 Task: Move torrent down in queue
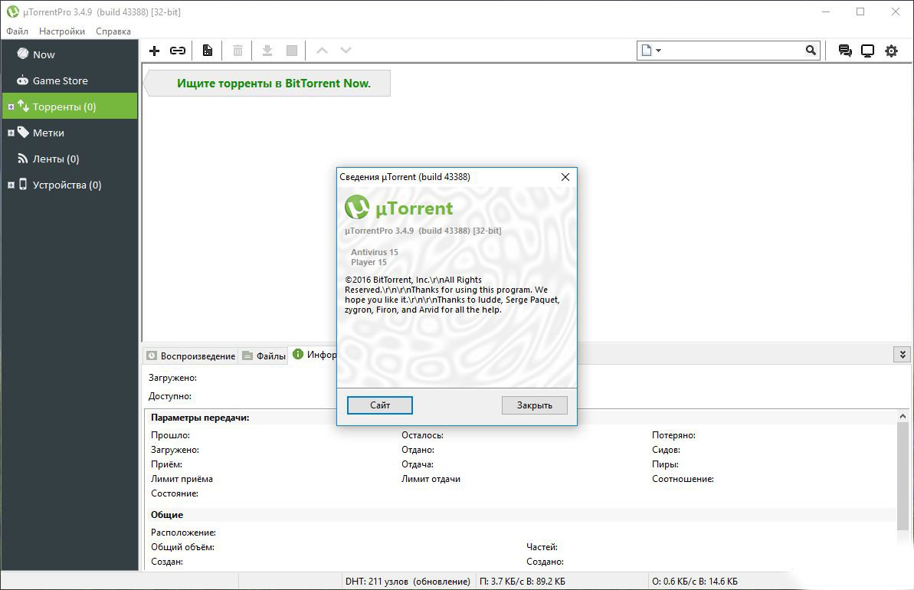pos(346,51)
